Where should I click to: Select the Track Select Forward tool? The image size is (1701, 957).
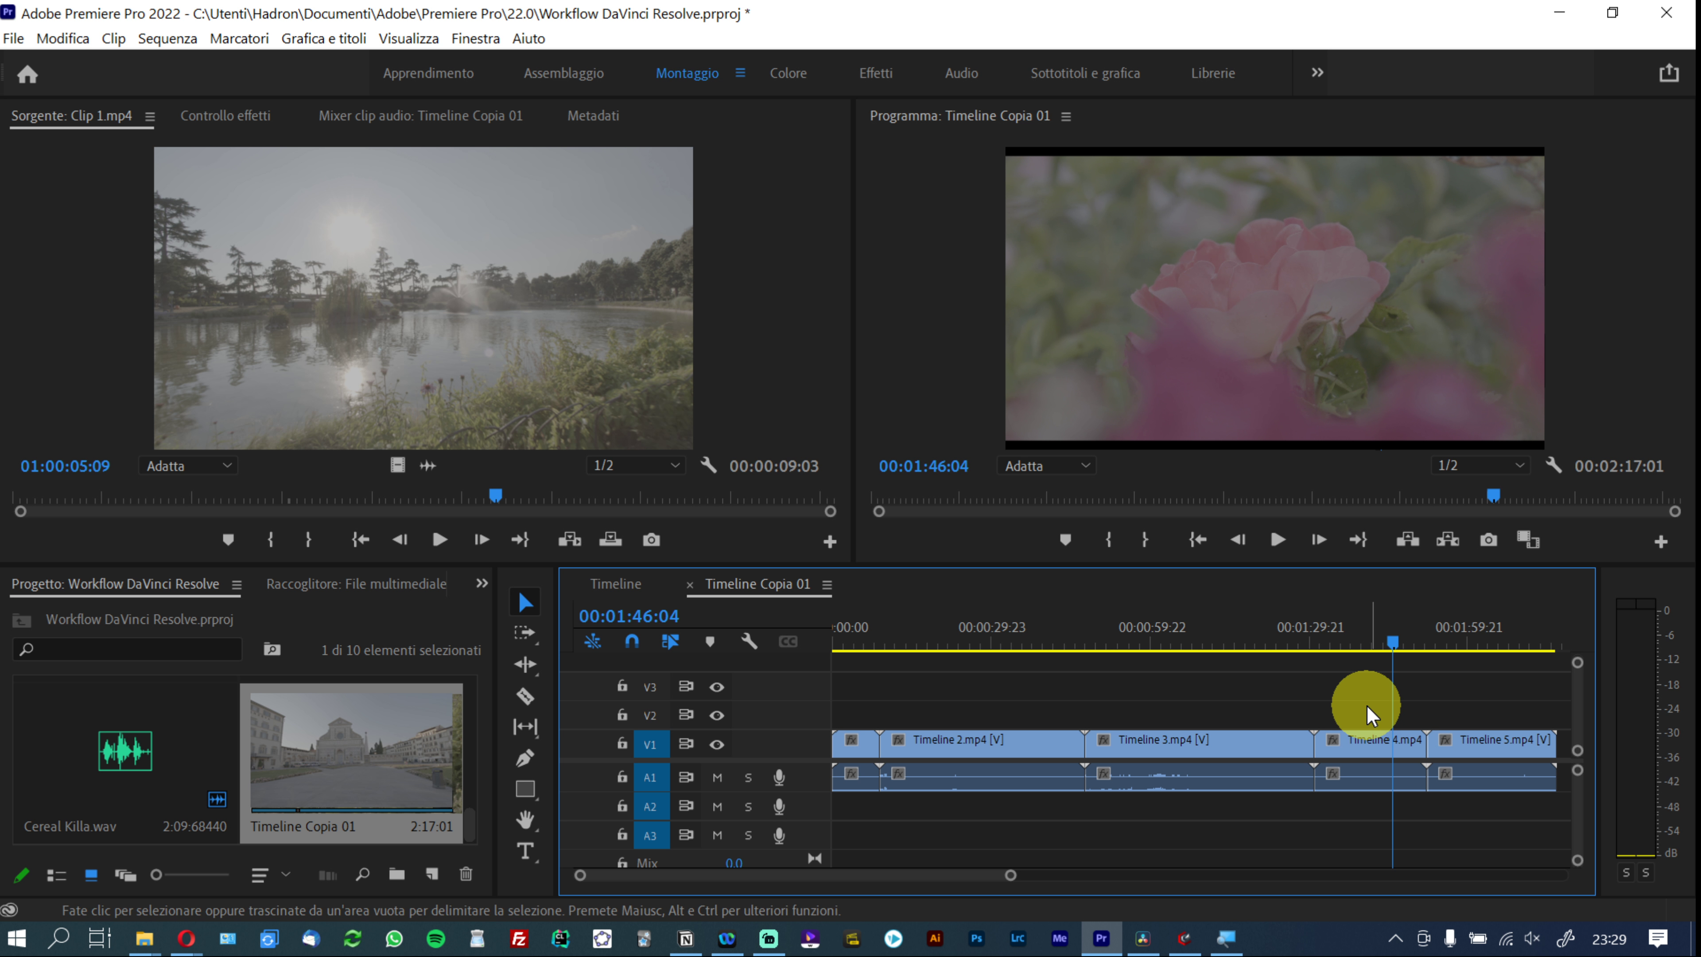point(526,634)
